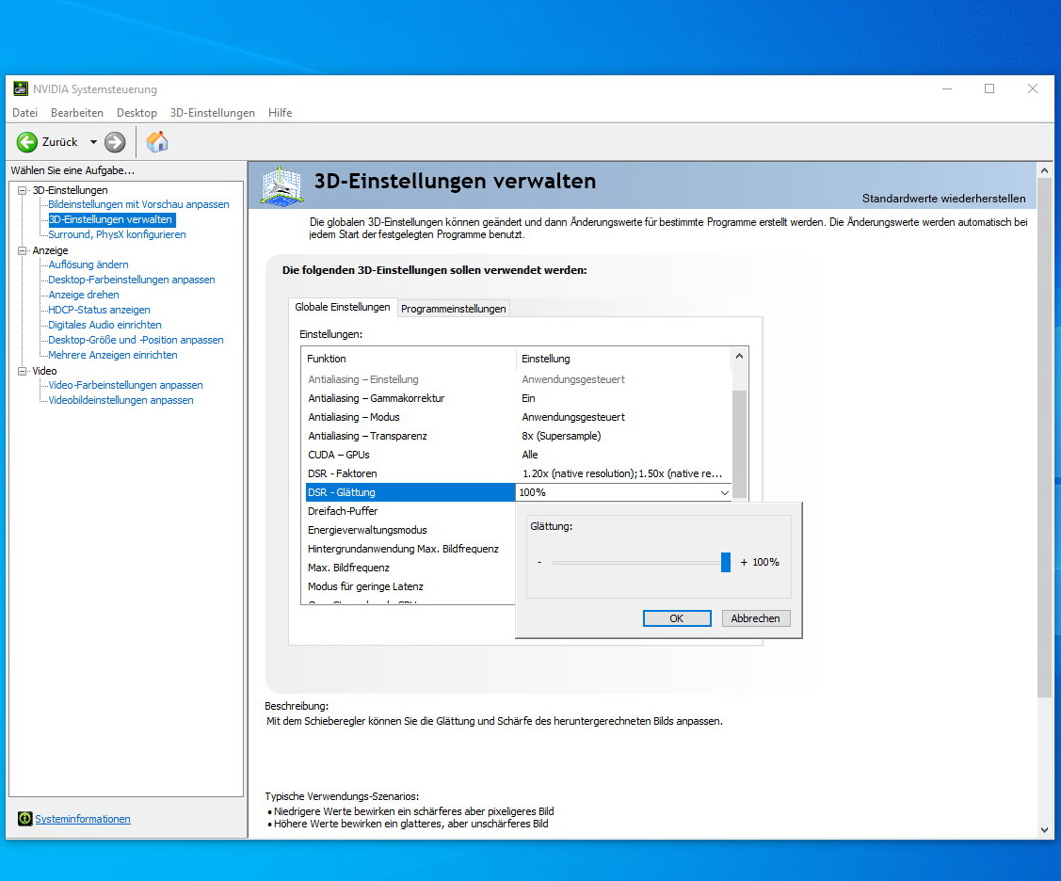Screen dimensions: 1061x881
Task: Confirm smoothing with the OK button
Action: (x=676, y=618)
